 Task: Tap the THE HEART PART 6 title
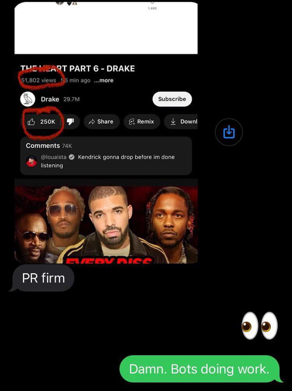78,69
